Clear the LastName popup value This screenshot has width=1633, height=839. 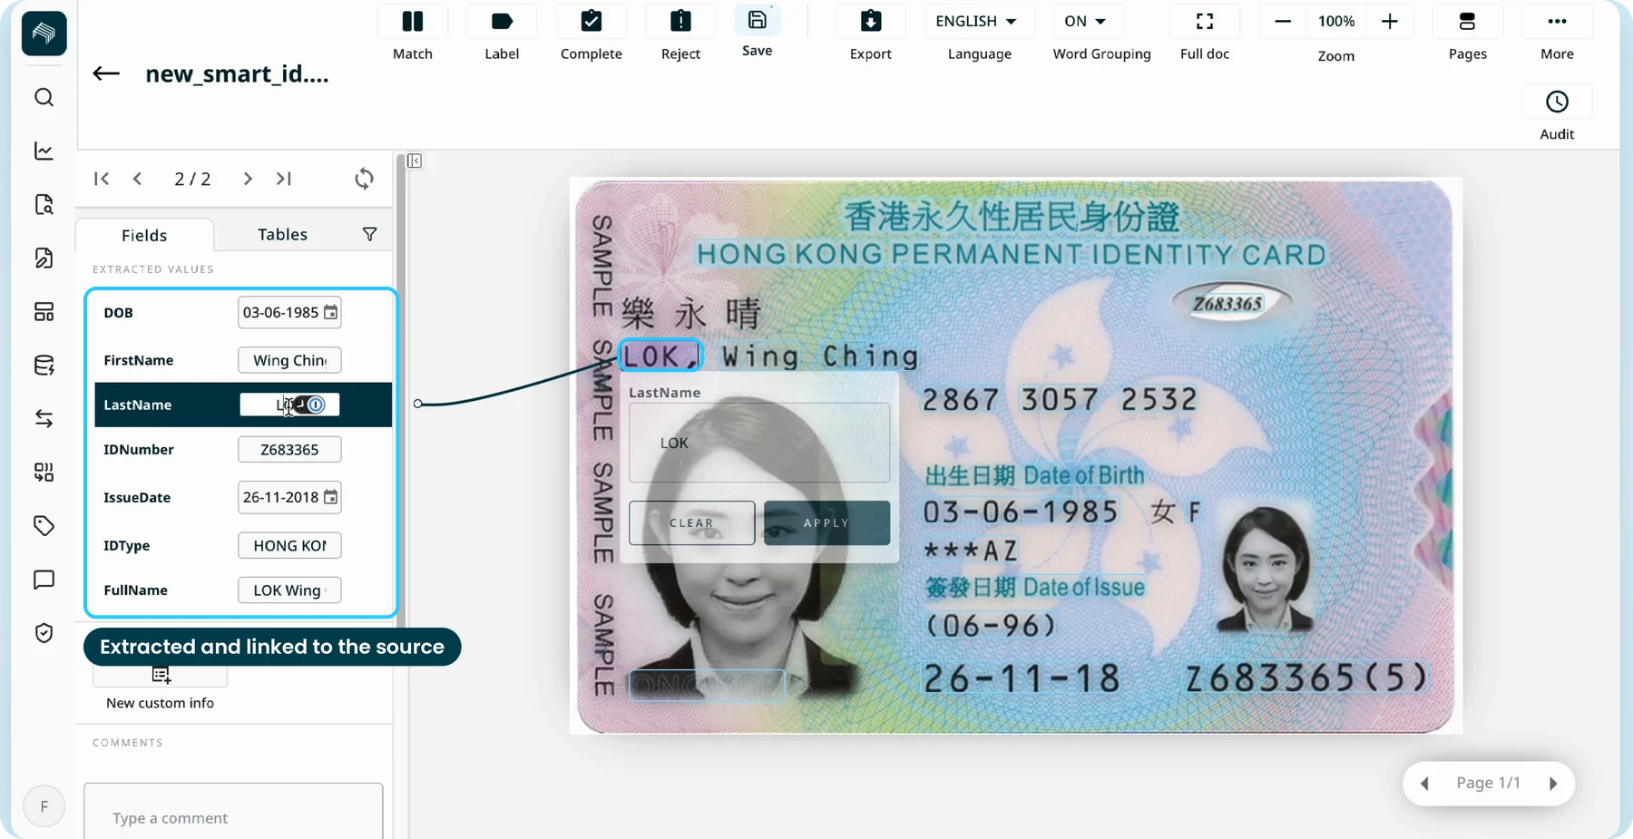coord(691,522)
